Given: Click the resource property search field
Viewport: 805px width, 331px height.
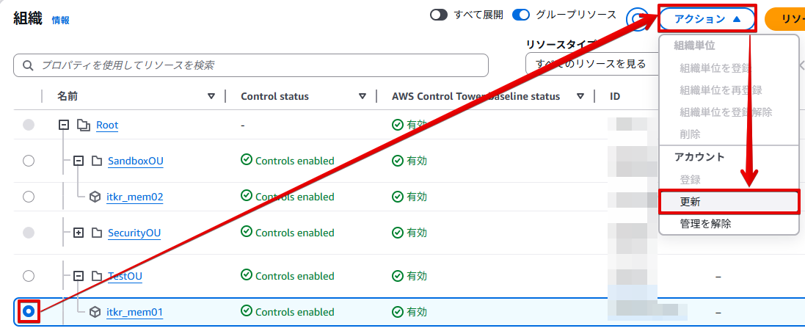Looking at the screenshot, I should click(257, 65).
